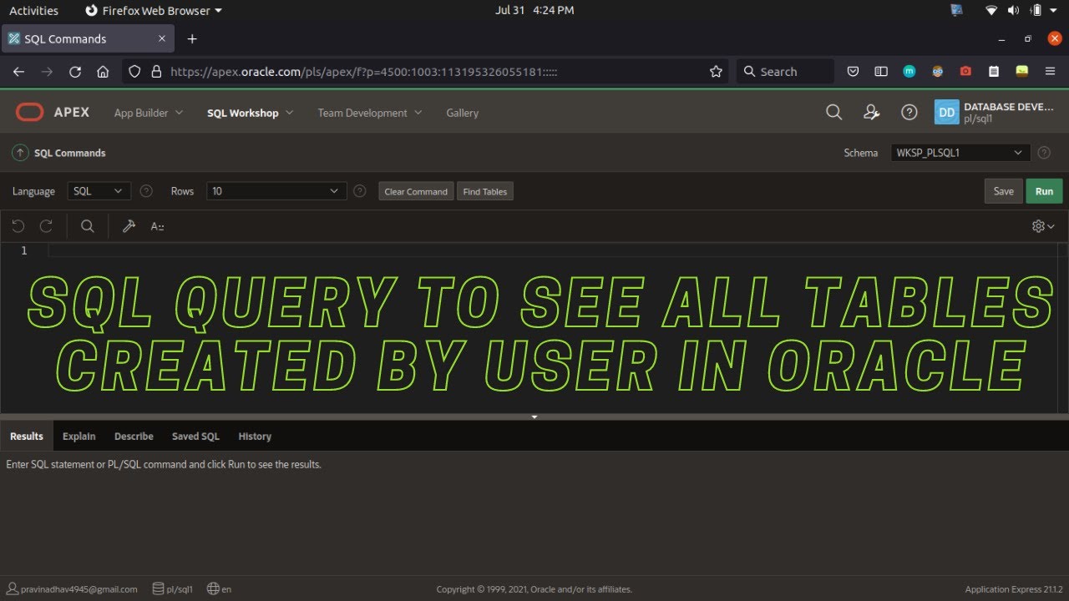Expand the Team Development menu chevron
Viewport: 1069px width, 601px height.
point(418,113)
